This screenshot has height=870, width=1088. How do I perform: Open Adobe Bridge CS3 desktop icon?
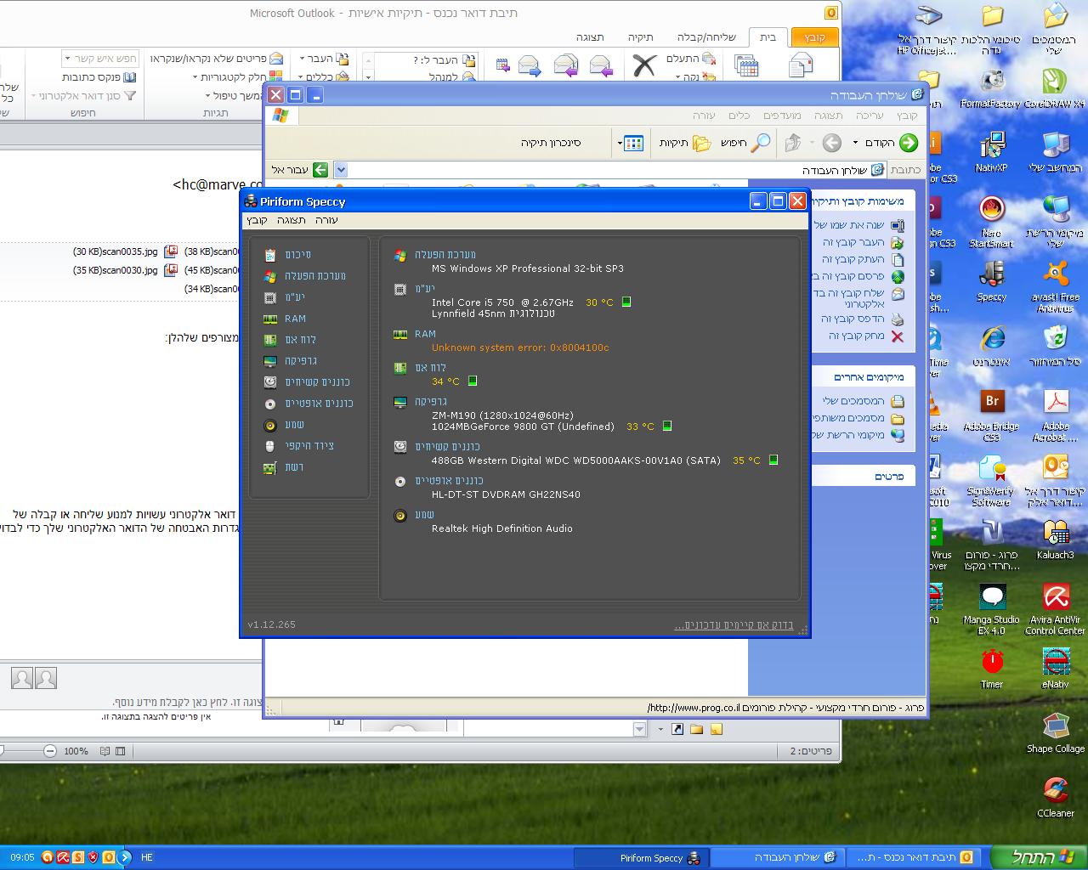pos(991,415)
